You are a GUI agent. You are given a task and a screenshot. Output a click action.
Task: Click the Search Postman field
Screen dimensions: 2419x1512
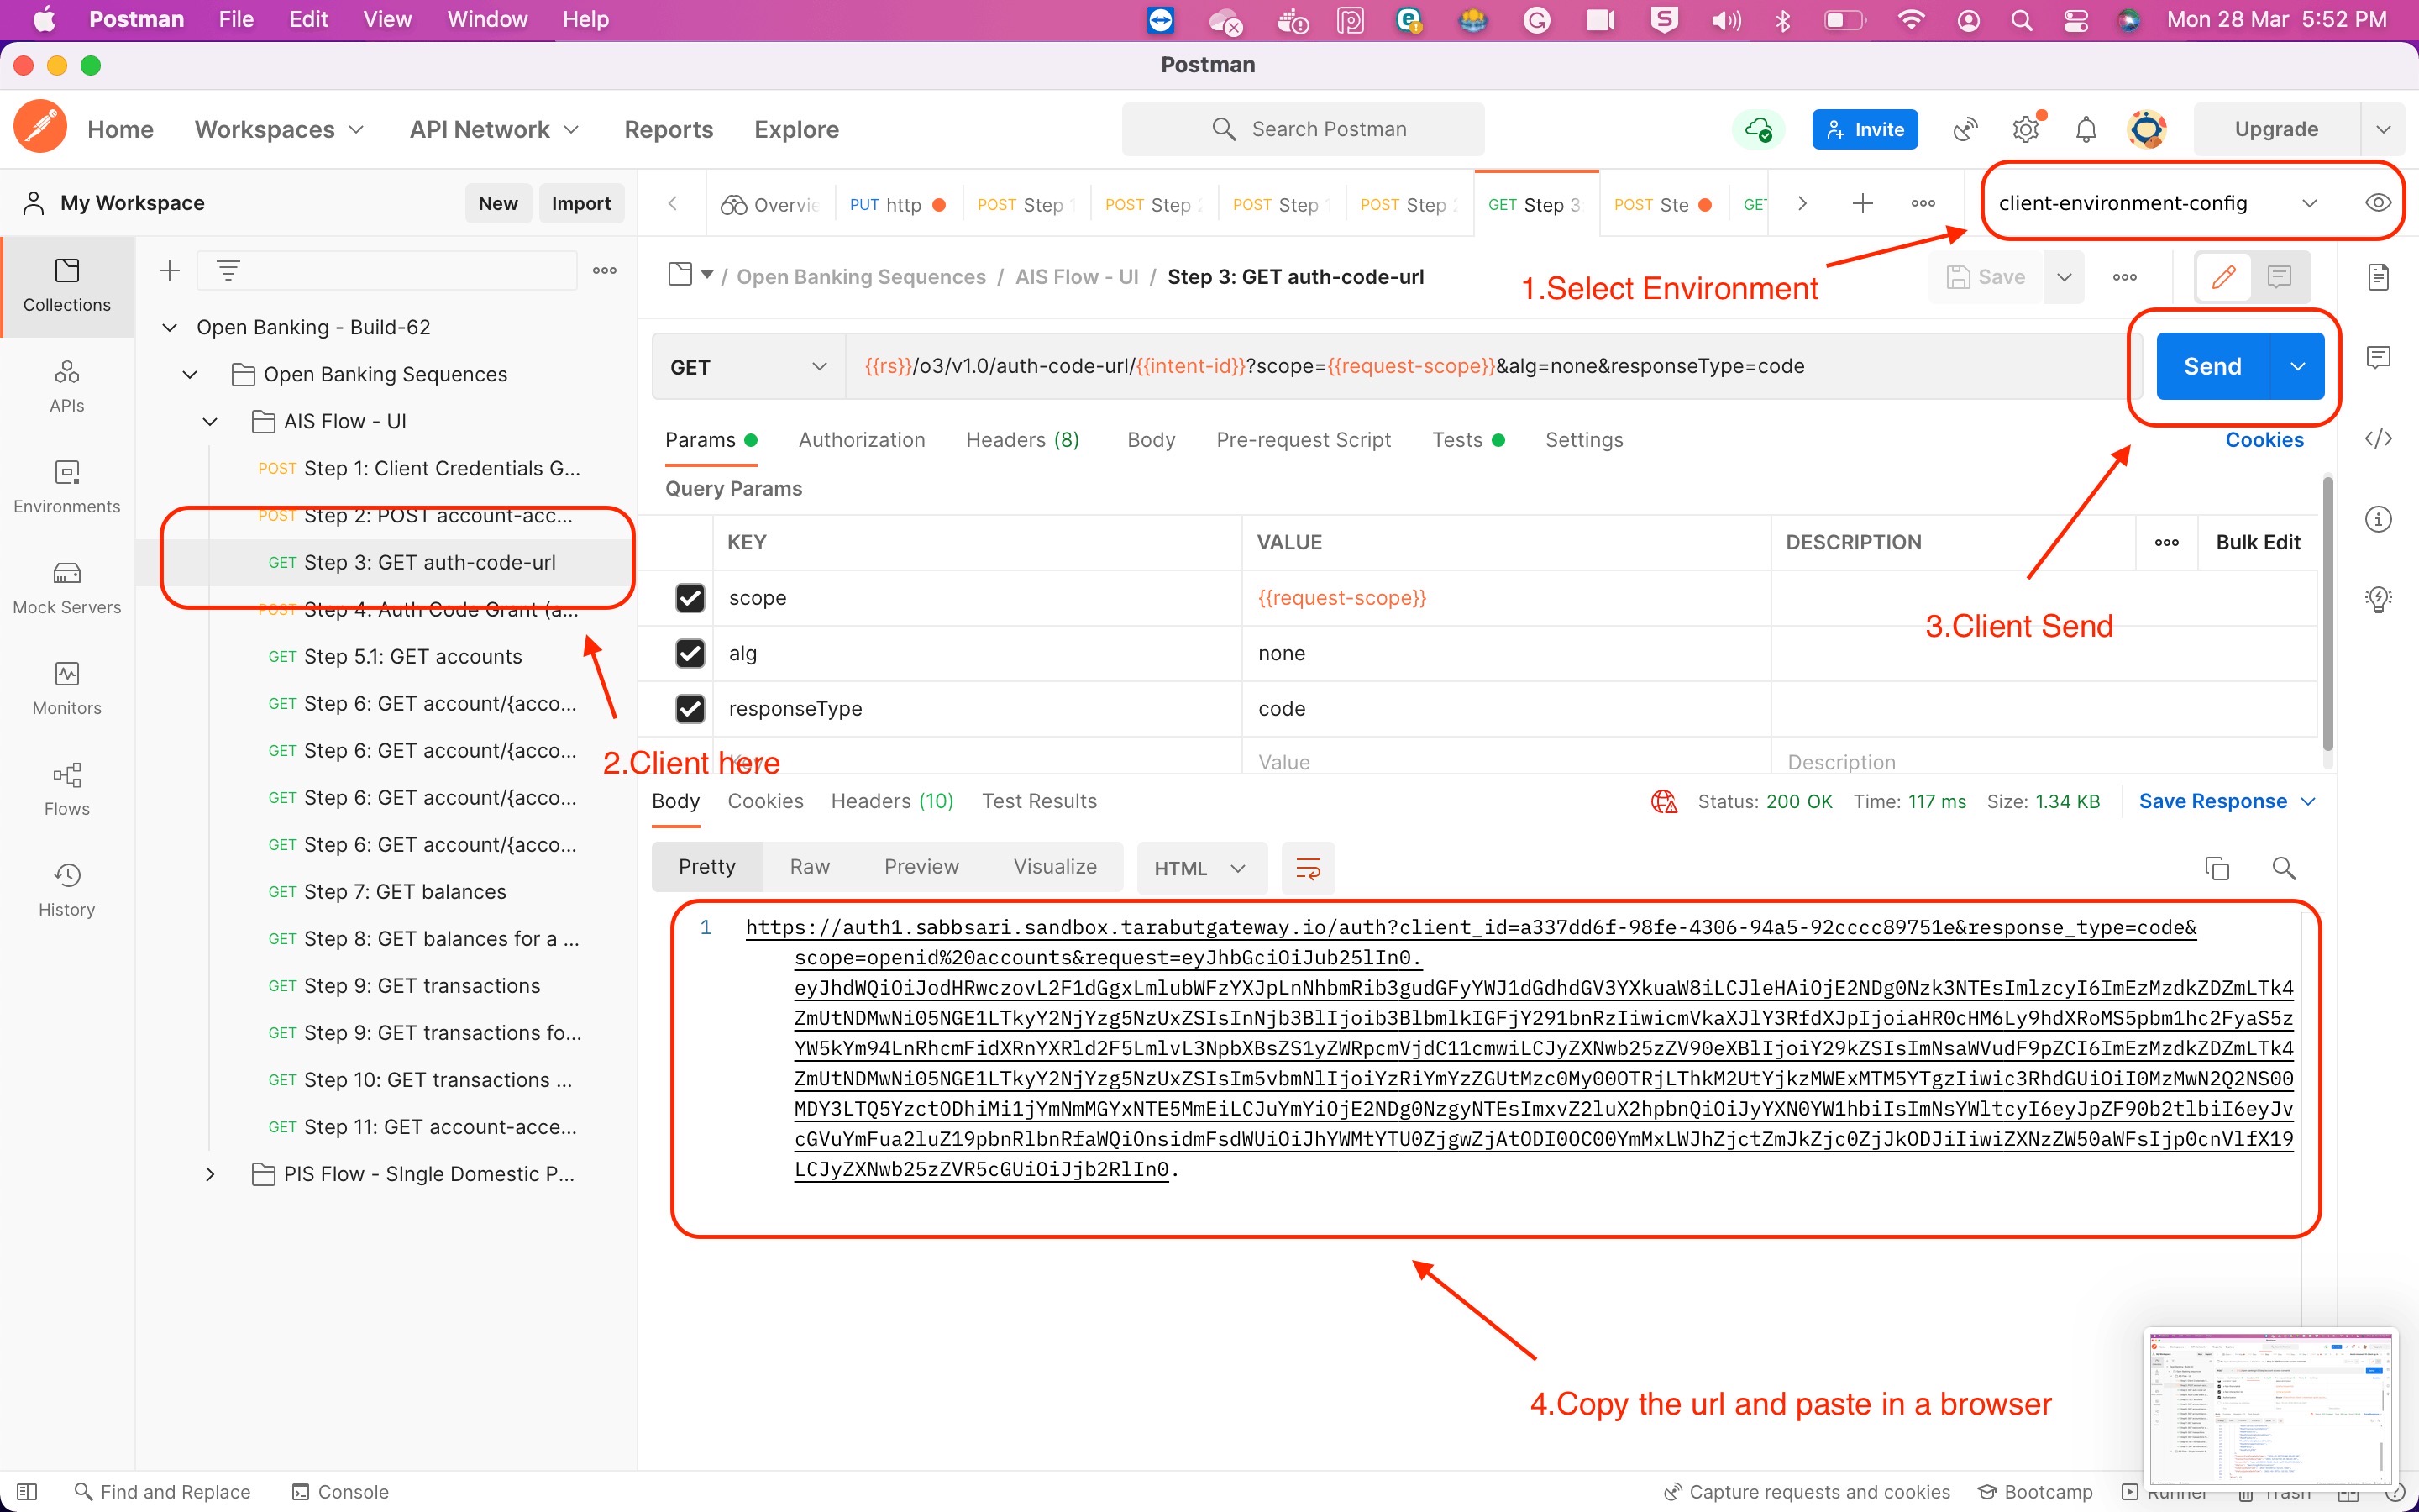point(1303,129)
